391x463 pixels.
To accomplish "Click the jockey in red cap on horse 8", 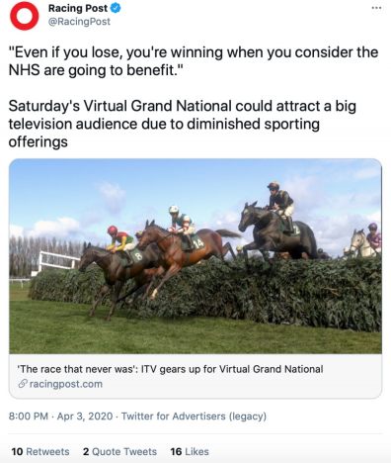I will click(x=119, y=239).
